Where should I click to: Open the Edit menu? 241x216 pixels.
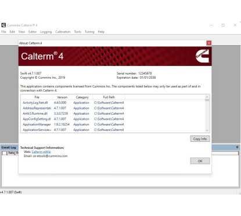(12, 32)
